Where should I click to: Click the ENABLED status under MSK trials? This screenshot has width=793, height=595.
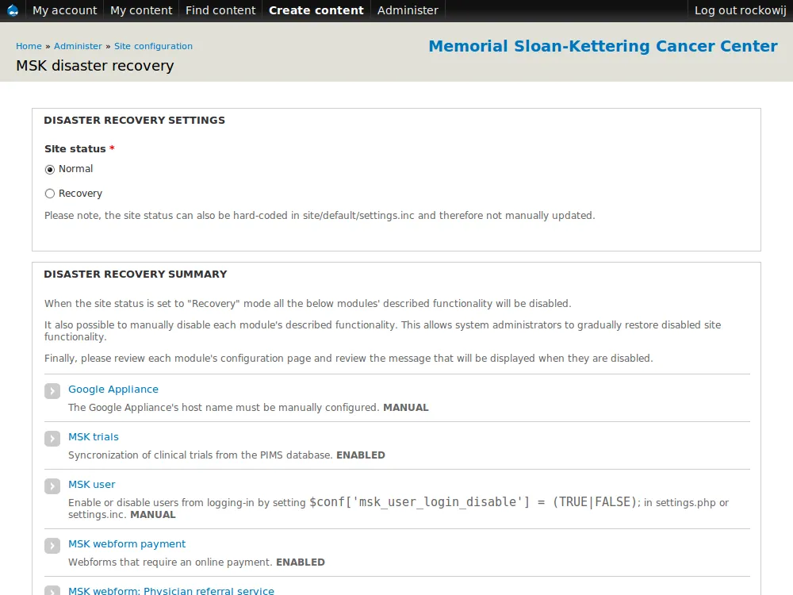pos(361,455)
